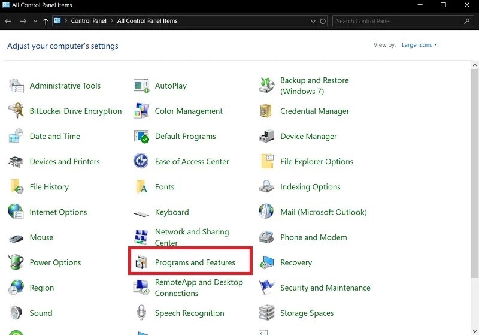Open the View by Large icons dropdown

click(x=419, y=45)
